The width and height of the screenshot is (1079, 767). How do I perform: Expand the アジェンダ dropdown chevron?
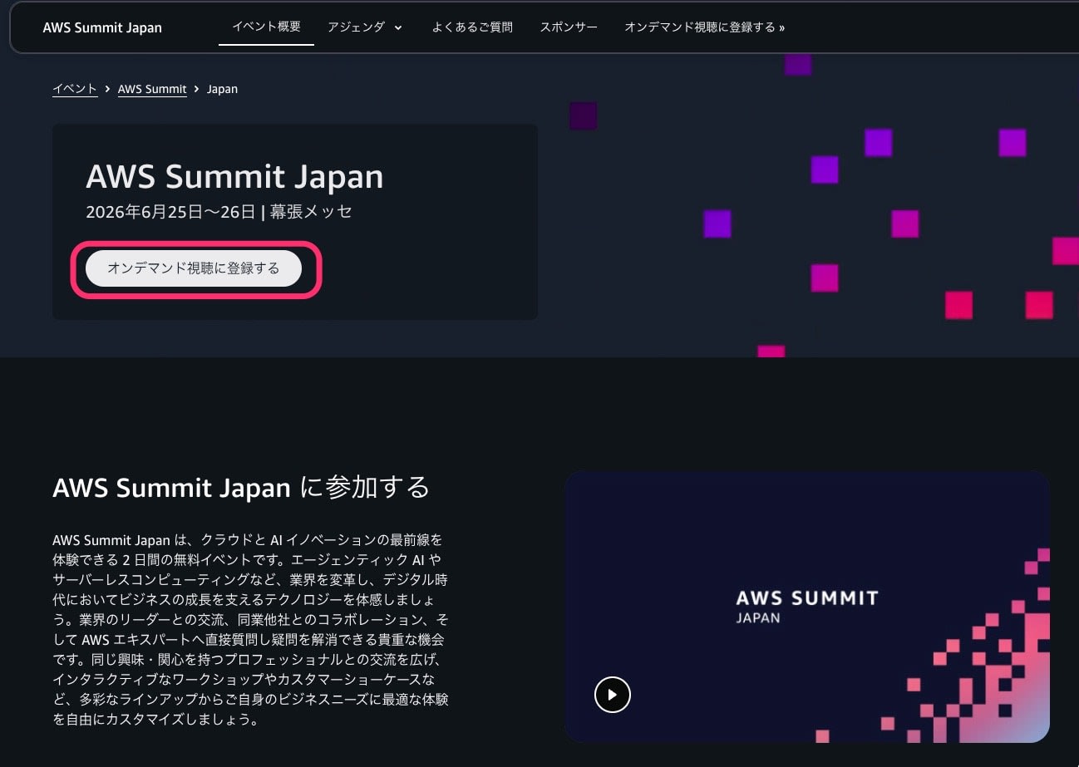click(398, 27)
